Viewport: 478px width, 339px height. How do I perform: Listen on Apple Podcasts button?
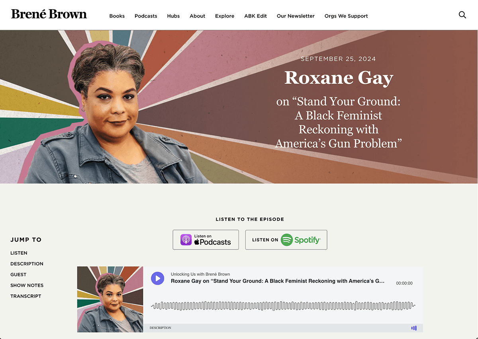tap(206, 240)
